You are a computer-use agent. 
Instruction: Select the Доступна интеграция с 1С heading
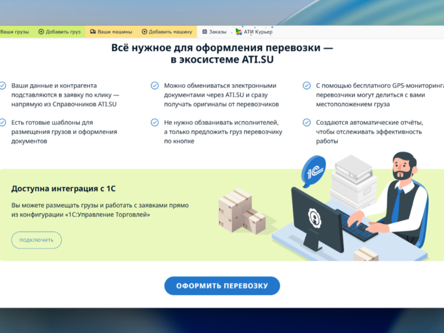tap(63, 189)
